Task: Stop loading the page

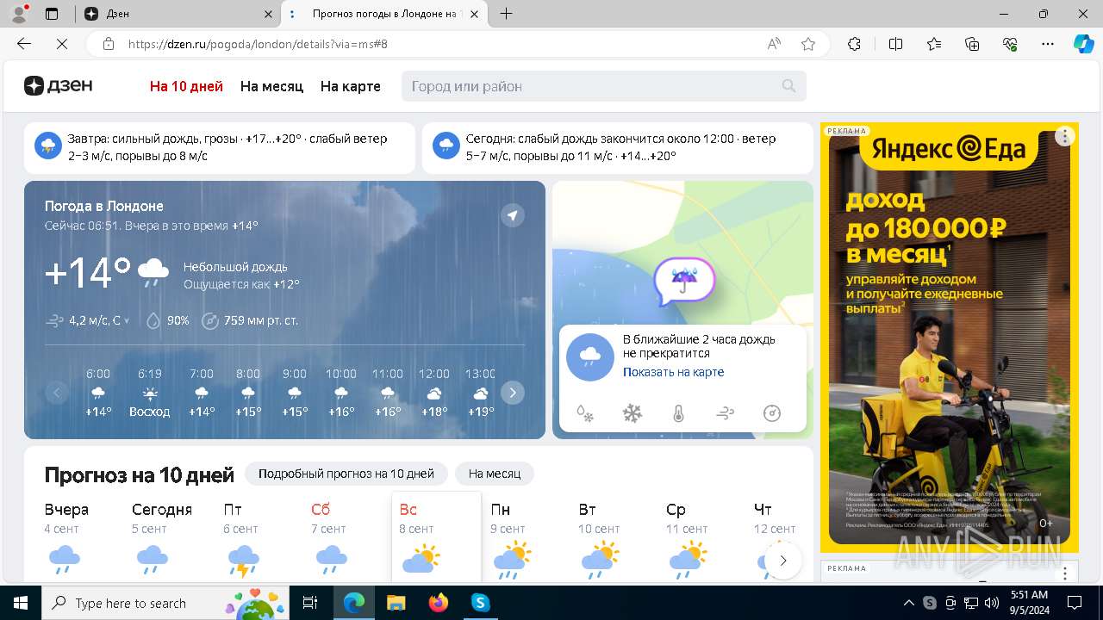Action: (x=62, y=44)
